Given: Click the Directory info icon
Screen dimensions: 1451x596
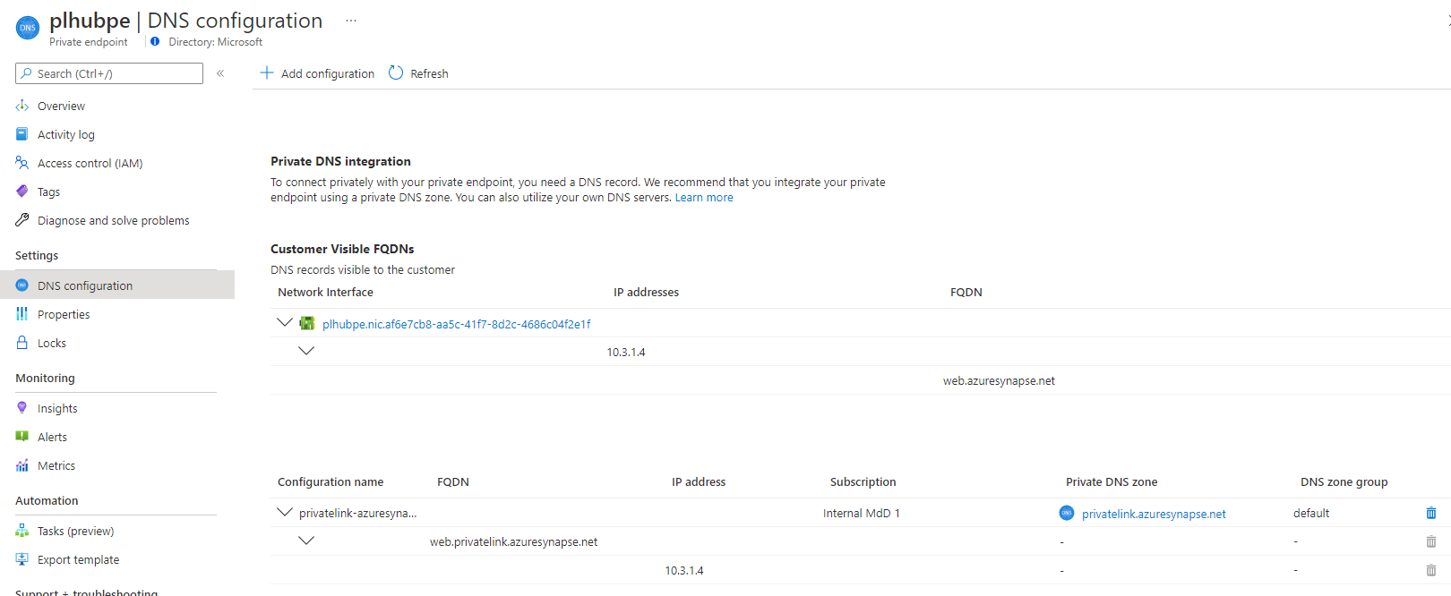Looking at the screenshot, I should point(155,42).
